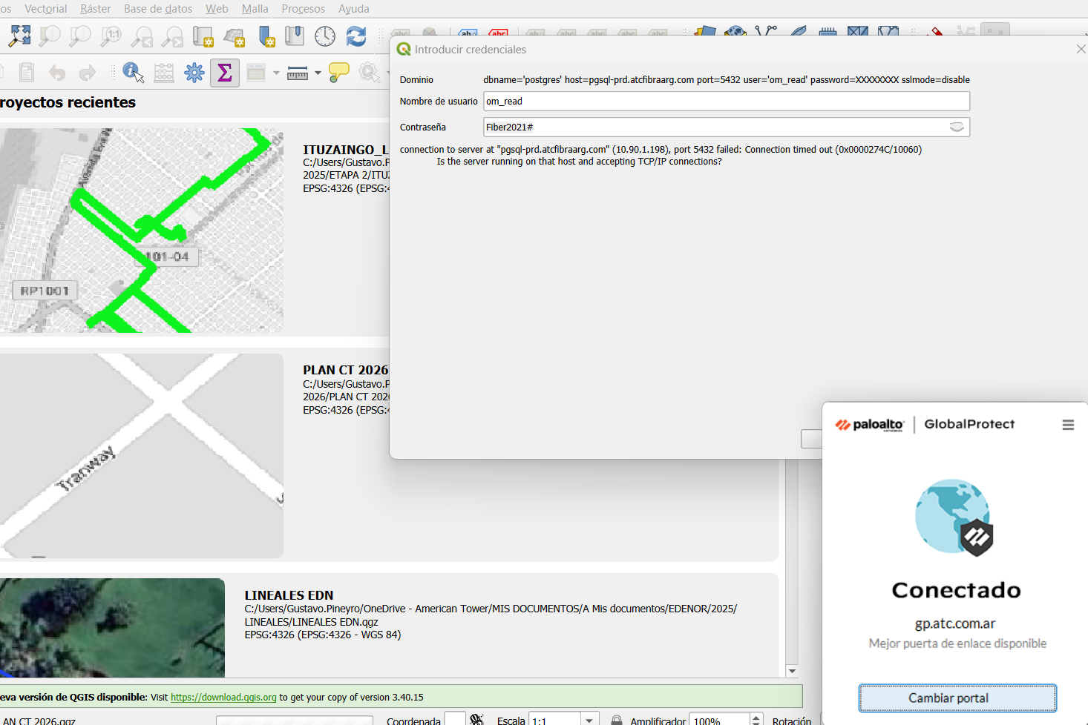Open the download.qgis.org link
This screenshot has height=725, width=1088.
tap(223, 698)
